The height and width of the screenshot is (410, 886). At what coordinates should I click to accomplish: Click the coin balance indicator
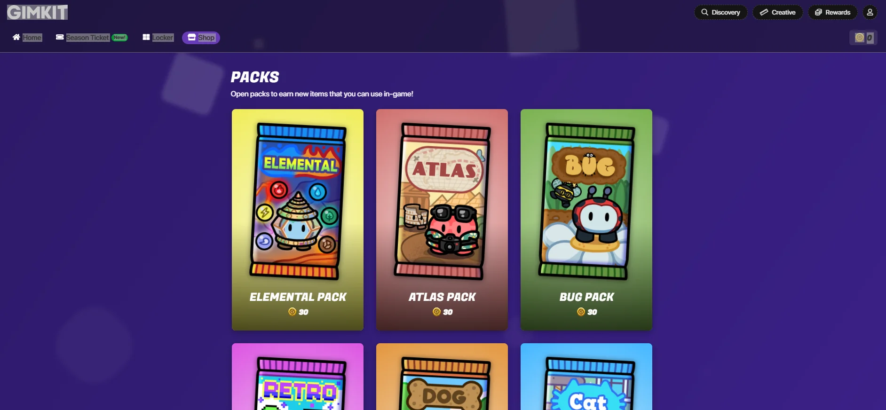pos(864,38)
